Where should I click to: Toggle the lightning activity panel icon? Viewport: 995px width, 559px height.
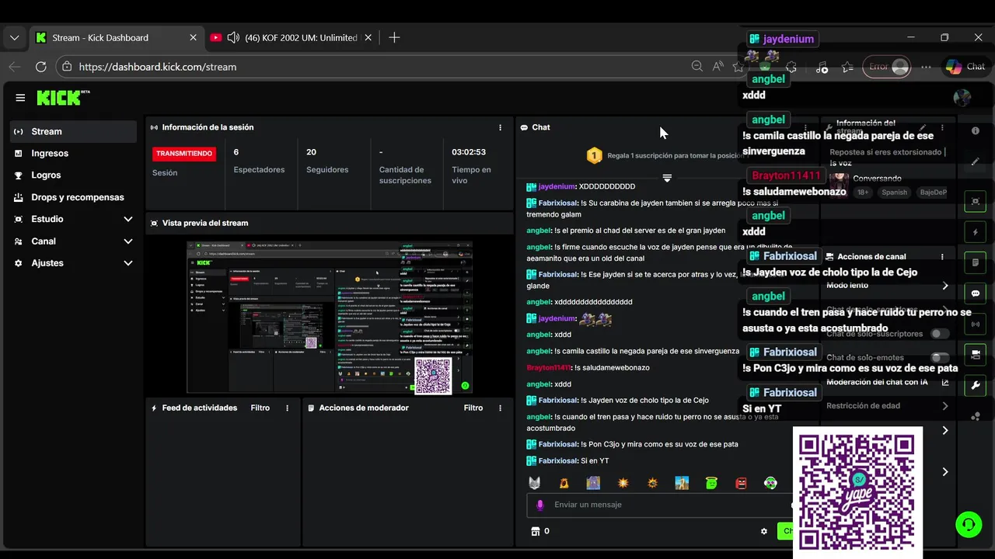[976, 232]
